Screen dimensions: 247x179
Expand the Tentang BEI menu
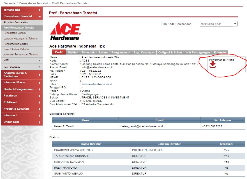pyautogui.click(x=22, y=10)
